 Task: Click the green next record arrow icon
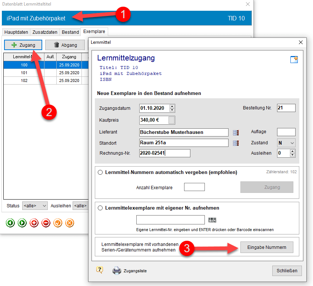click(22, 223)
